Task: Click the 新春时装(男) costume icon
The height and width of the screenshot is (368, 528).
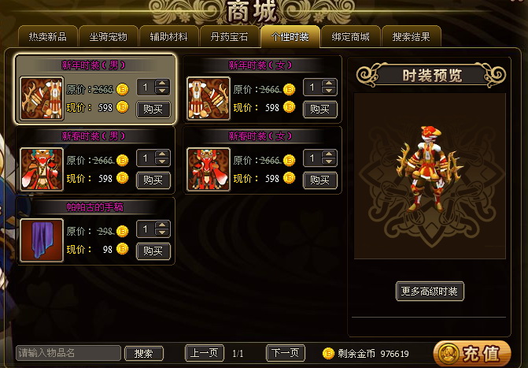Action: coord(42,169)
